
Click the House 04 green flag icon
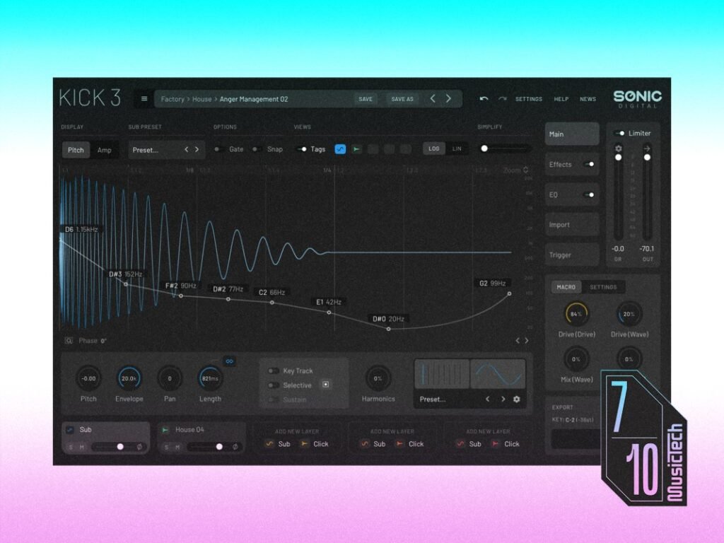(x=165, y=430)
